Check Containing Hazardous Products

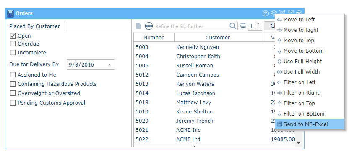click(13, 84)
